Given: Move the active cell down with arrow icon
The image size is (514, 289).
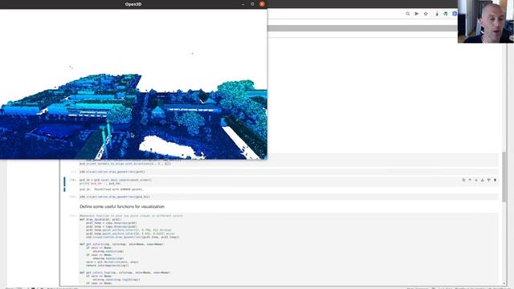Looking at the screenshot, I should pyautogui.click(x=476, y=180).
